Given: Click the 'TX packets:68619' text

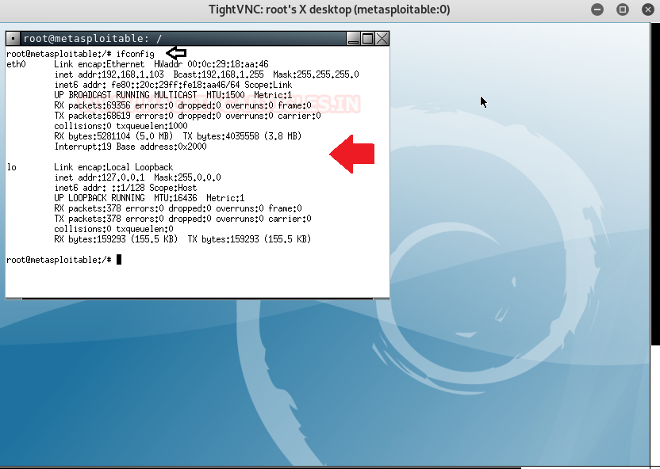Looking at the screenshot, I should (x=92, y=116).
